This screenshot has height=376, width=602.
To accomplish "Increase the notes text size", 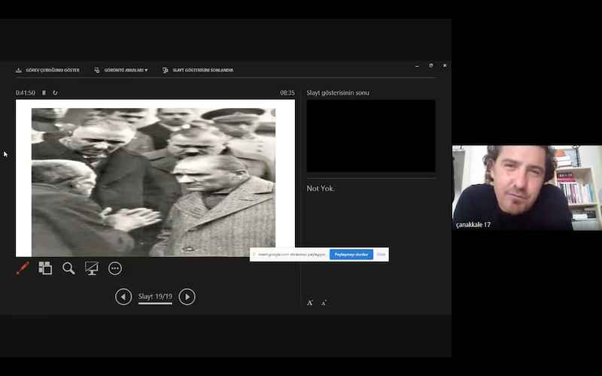I will click(x=310, y=303).
